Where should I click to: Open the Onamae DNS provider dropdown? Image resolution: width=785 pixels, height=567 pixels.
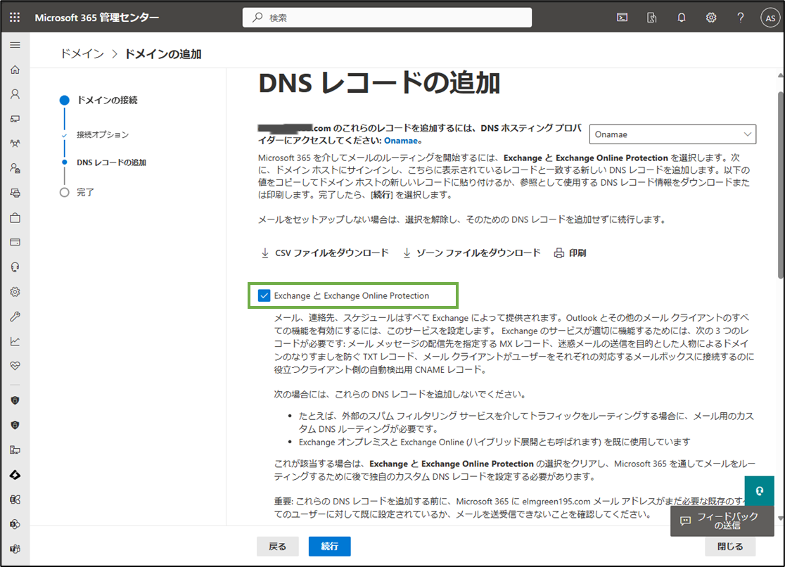point(672,134)
